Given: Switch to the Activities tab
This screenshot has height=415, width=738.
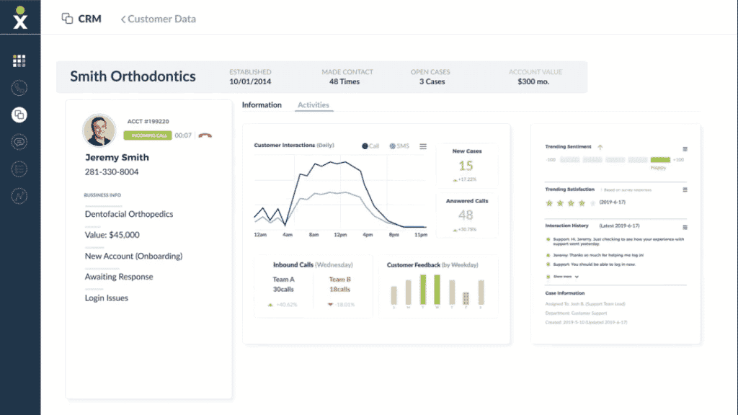Looking at the screenshot, I should point(314,104).
